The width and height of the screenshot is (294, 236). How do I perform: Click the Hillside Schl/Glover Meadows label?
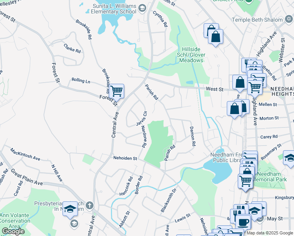(x=191, y=55)
